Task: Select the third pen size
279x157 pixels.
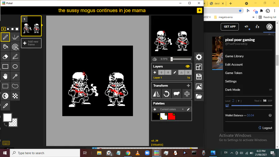Action: pos(12,29)
